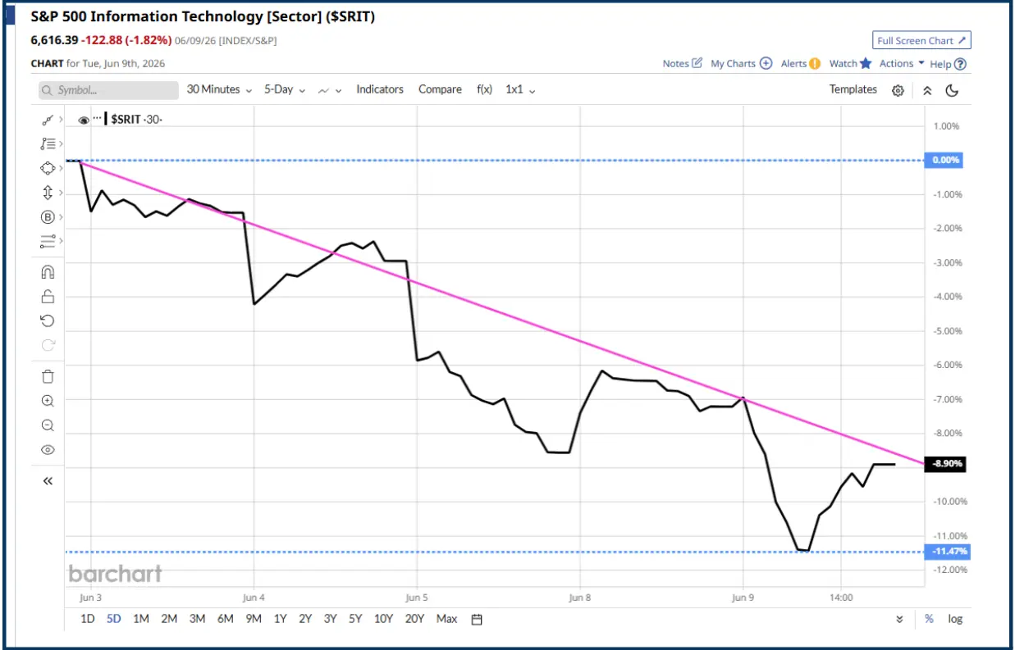Select the vertical arrow measure tool
The width and height of the screenshot is (1015, 650).
coord(47,193)
